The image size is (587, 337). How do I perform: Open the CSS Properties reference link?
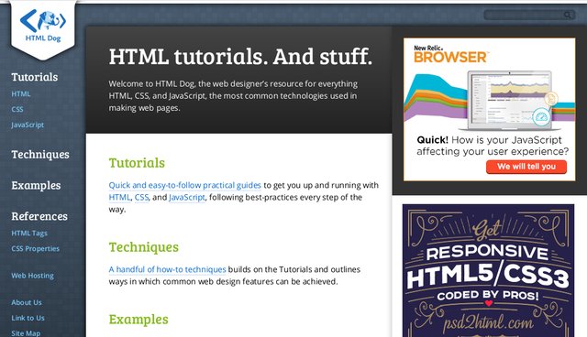[x=35, y=248]
